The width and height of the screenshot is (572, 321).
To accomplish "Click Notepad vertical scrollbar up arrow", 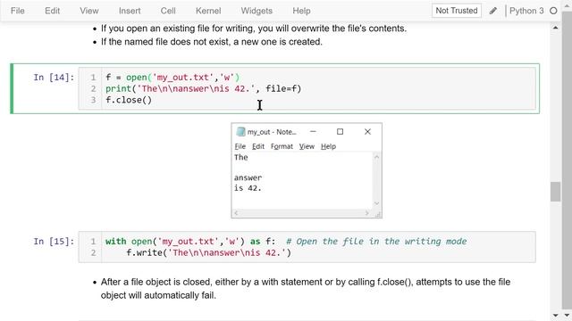I will click(377, 157).
